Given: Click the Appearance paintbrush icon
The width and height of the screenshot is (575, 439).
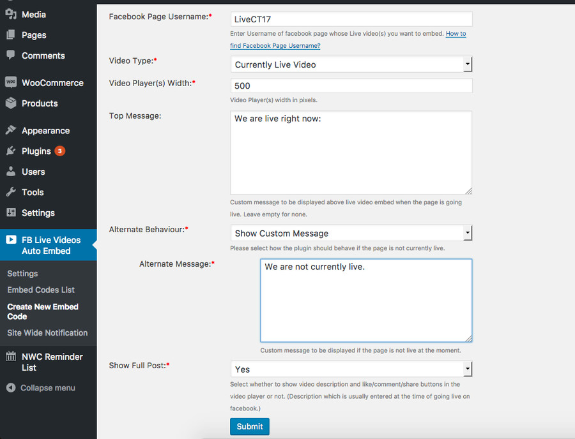Looking at the screenshot, I should (x=11, y=130).
